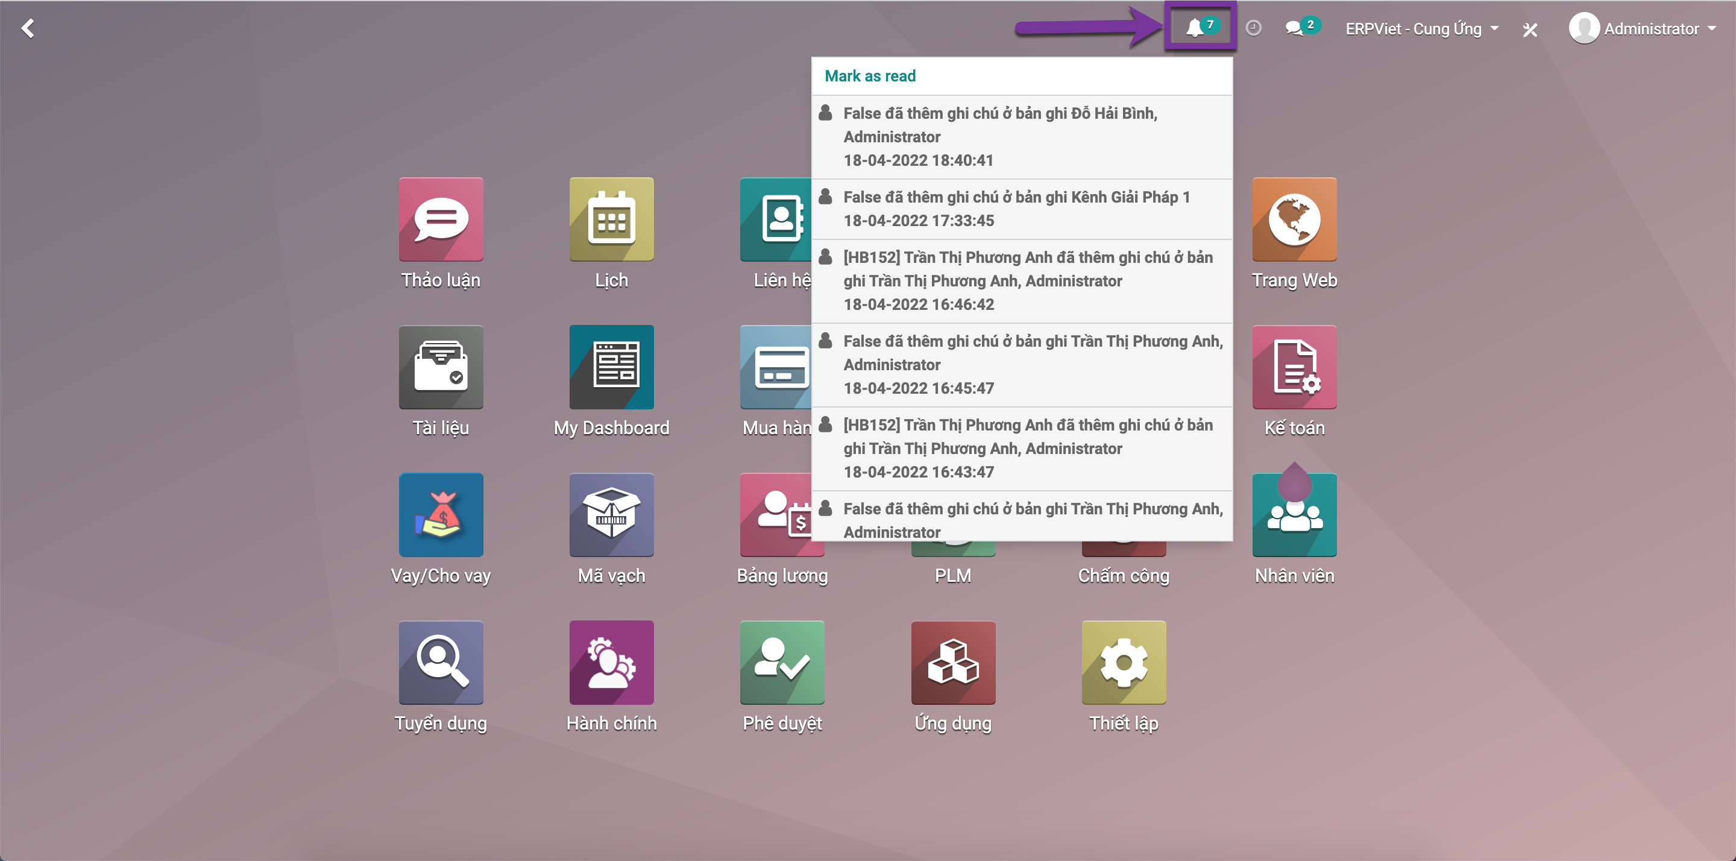Open the Liên hệ contacts app
1736x861 pixels.
tap(776, 219)
